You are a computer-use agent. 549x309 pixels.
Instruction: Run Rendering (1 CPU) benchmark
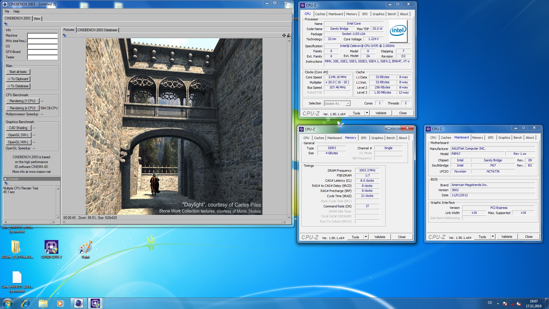22,101
